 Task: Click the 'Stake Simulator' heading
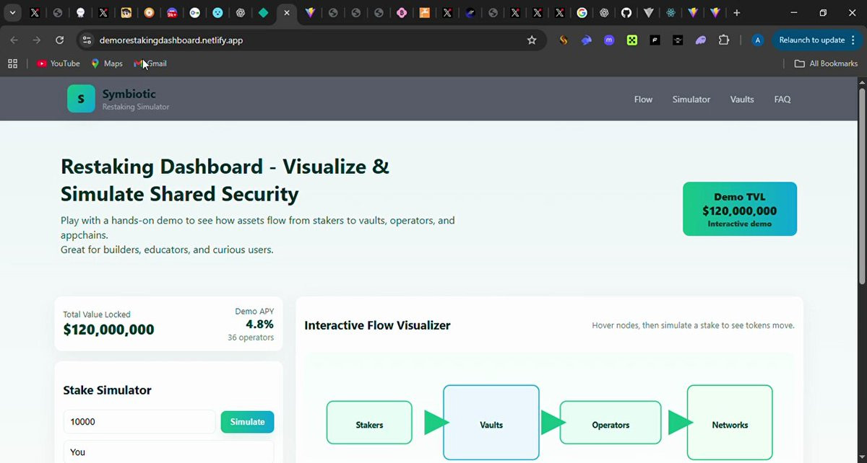tap(107, 390)
